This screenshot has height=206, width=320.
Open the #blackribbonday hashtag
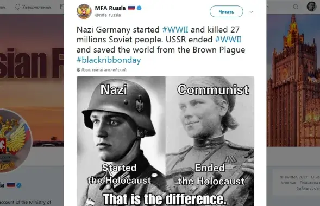pos(109,60)
